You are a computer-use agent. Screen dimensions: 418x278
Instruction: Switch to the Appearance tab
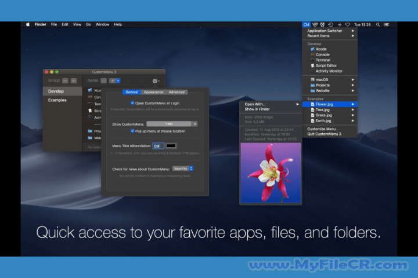[x=153, y=92]
